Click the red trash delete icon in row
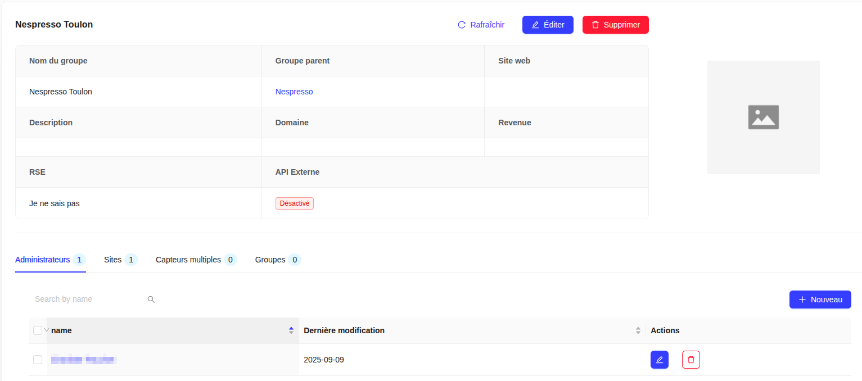Viewport: 862px width, 381px height. [690, 360]
